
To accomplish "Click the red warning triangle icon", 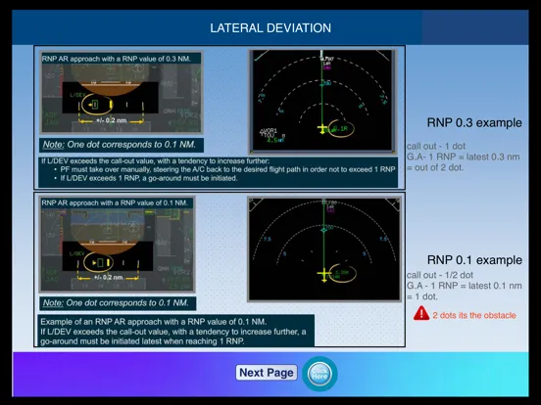I will [421, 313].
